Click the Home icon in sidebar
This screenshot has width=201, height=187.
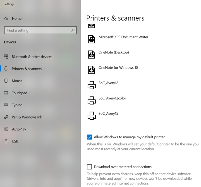pos(6,19)
